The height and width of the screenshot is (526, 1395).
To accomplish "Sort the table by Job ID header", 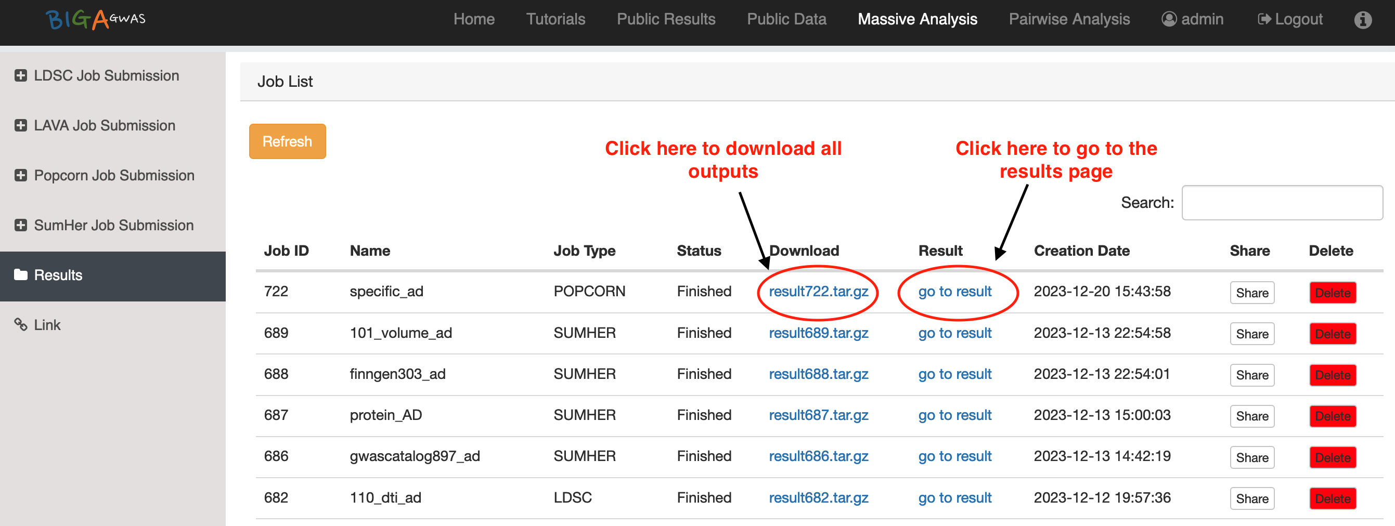I will click(x=286, y=251).
